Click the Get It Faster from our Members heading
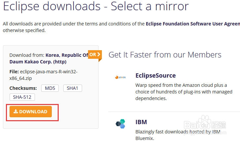 coord(165,55)
